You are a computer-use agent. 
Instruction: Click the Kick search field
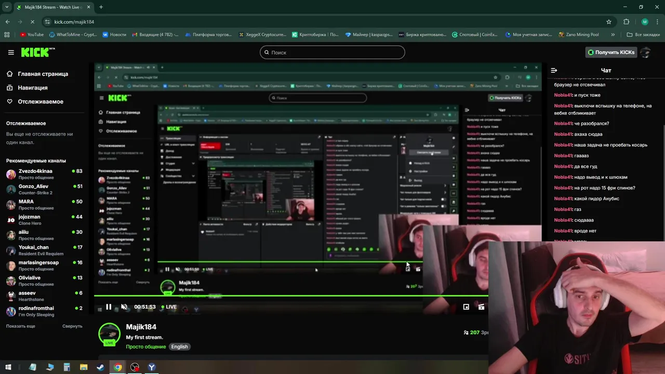click(x=332, y=52)
